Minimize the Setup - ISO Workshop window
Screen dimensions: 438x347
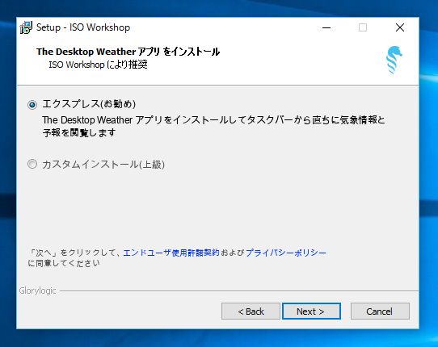tap(326, 27)
